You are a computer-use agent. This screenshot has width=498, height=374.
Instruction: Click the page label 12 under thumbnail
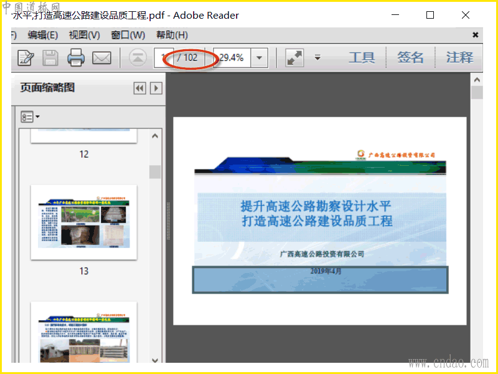pyautogui.click(x=84, y=154)
